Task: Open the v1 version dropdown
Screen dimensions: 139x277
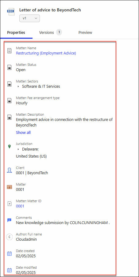Action: pos(29,18)
